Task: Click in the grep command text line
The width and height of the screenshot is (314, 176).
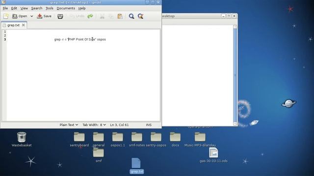Action: click(80, 39)
